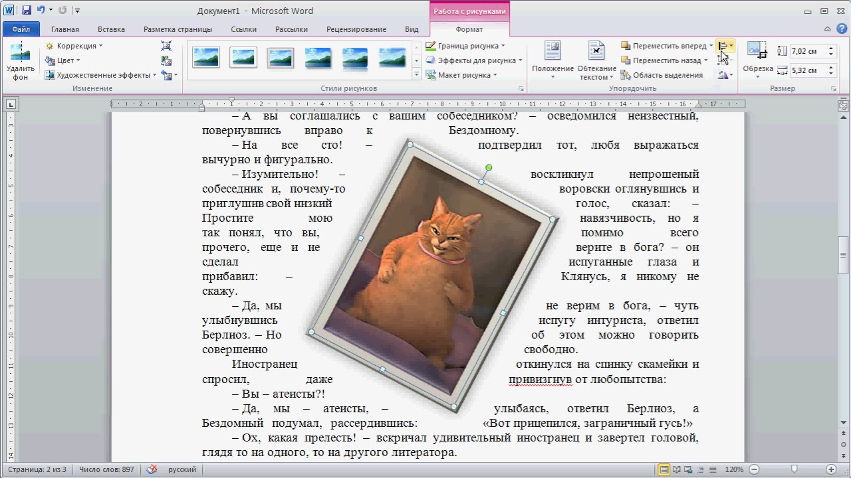Viewport: 851px width, 478px height.
Task: Click the Redo icon
Action: (x=62, y=11)
